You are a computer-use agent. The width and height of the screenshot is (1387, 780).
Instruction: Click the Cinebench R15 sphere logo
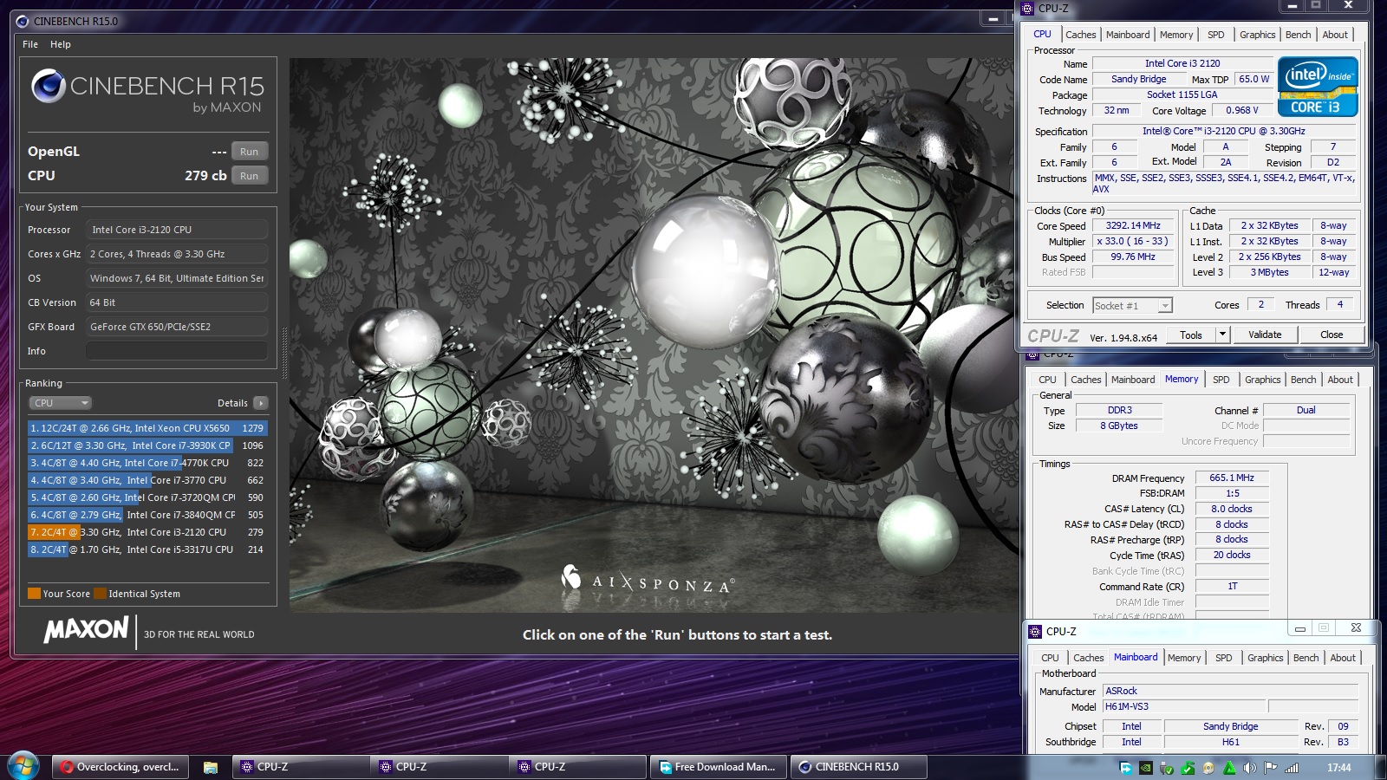[x=49, y=87]
